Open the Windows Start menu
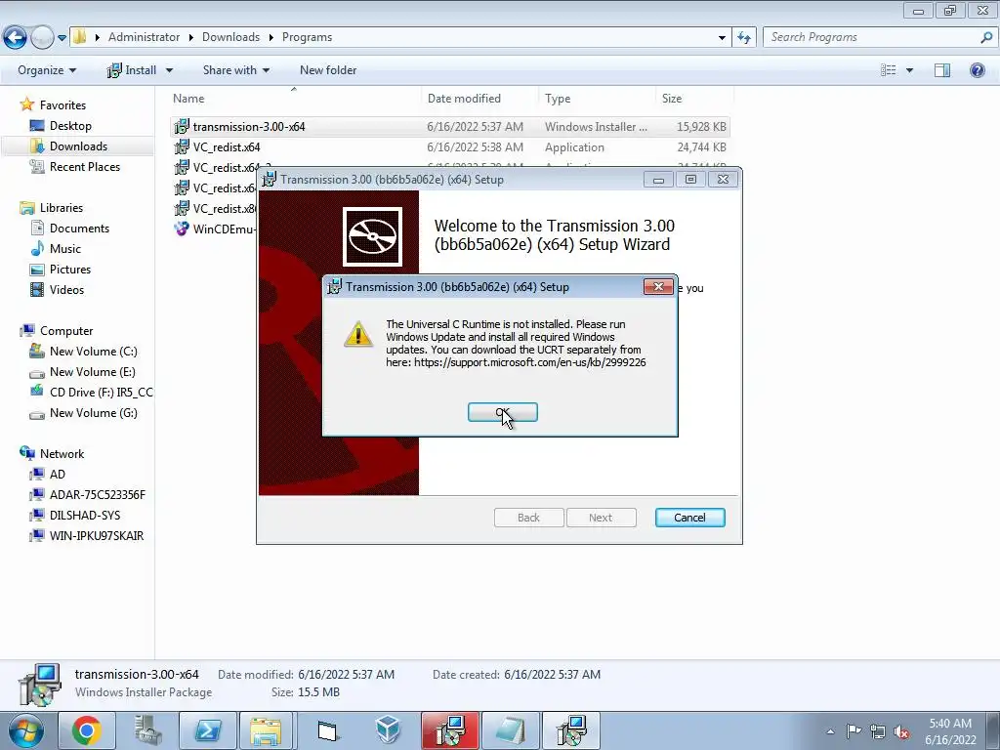The width and height of the screenshot is (1000, 750). point(25,730)
